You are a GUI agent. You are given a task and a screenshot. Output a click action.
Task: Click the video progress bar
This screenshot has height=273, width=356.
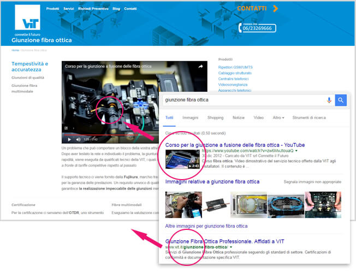click(x=111, y=135)
